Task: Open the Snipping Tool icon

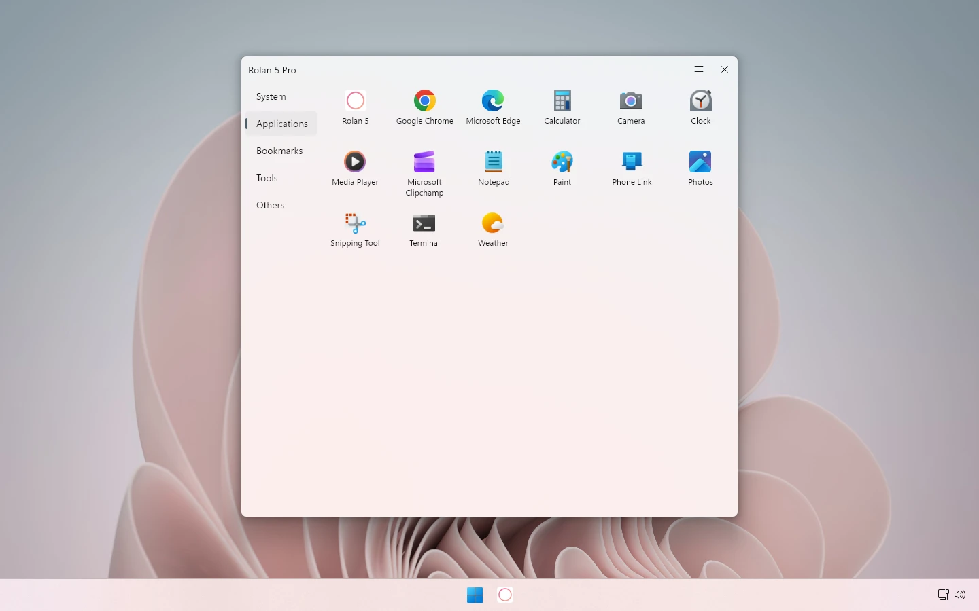Action: click(x=355, y=229)
